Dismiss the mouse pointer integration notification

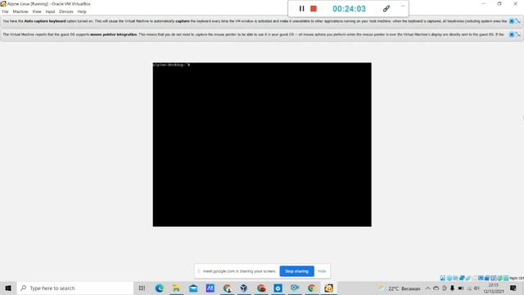[512, 34]
